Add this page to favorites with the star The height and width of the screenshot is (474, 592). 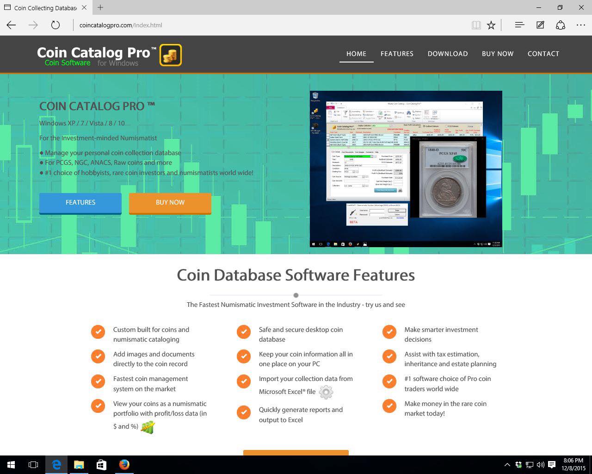click(491, 25)
